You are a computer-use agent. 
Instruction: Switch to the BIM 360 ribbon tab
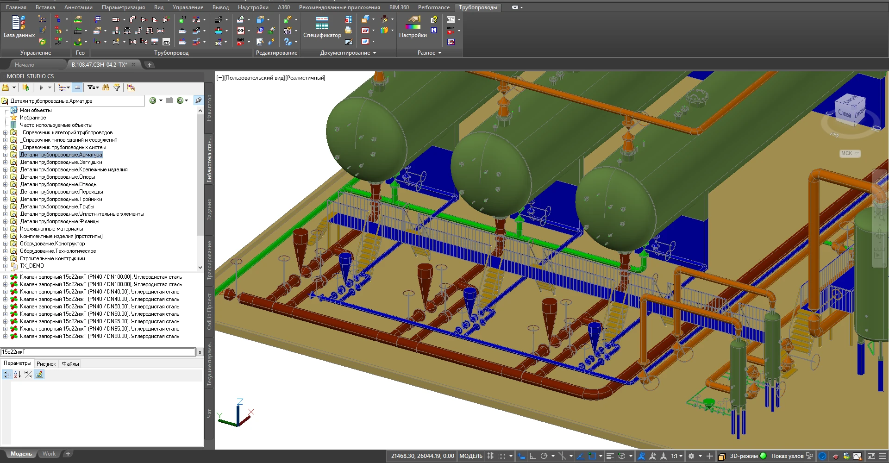399,7
